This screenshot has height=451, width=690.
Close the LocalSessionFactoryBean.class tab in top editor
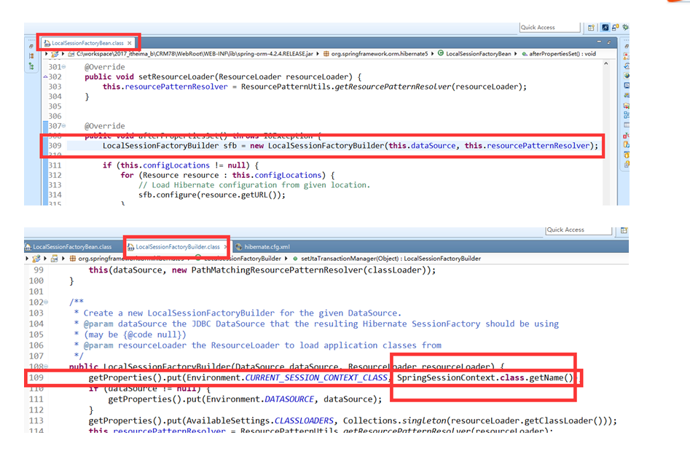pos(130,43)
